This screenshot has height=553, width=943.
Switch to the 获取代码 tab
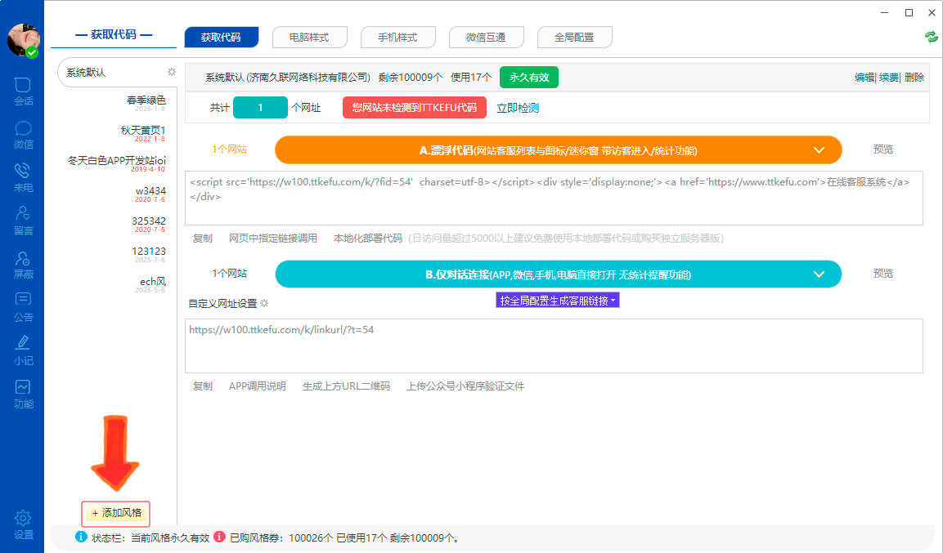pyautogui.click(x=222, y=38)
